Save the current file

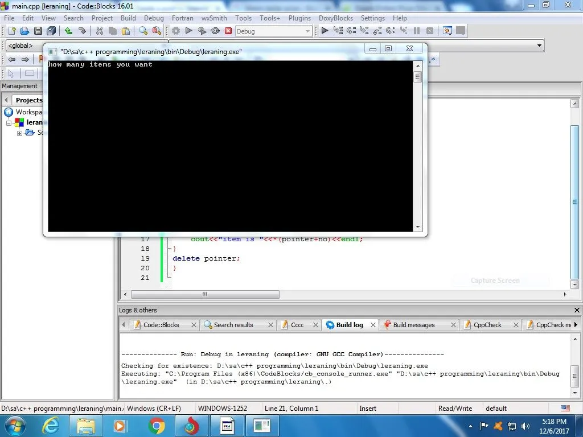click(x=38, y=31)
